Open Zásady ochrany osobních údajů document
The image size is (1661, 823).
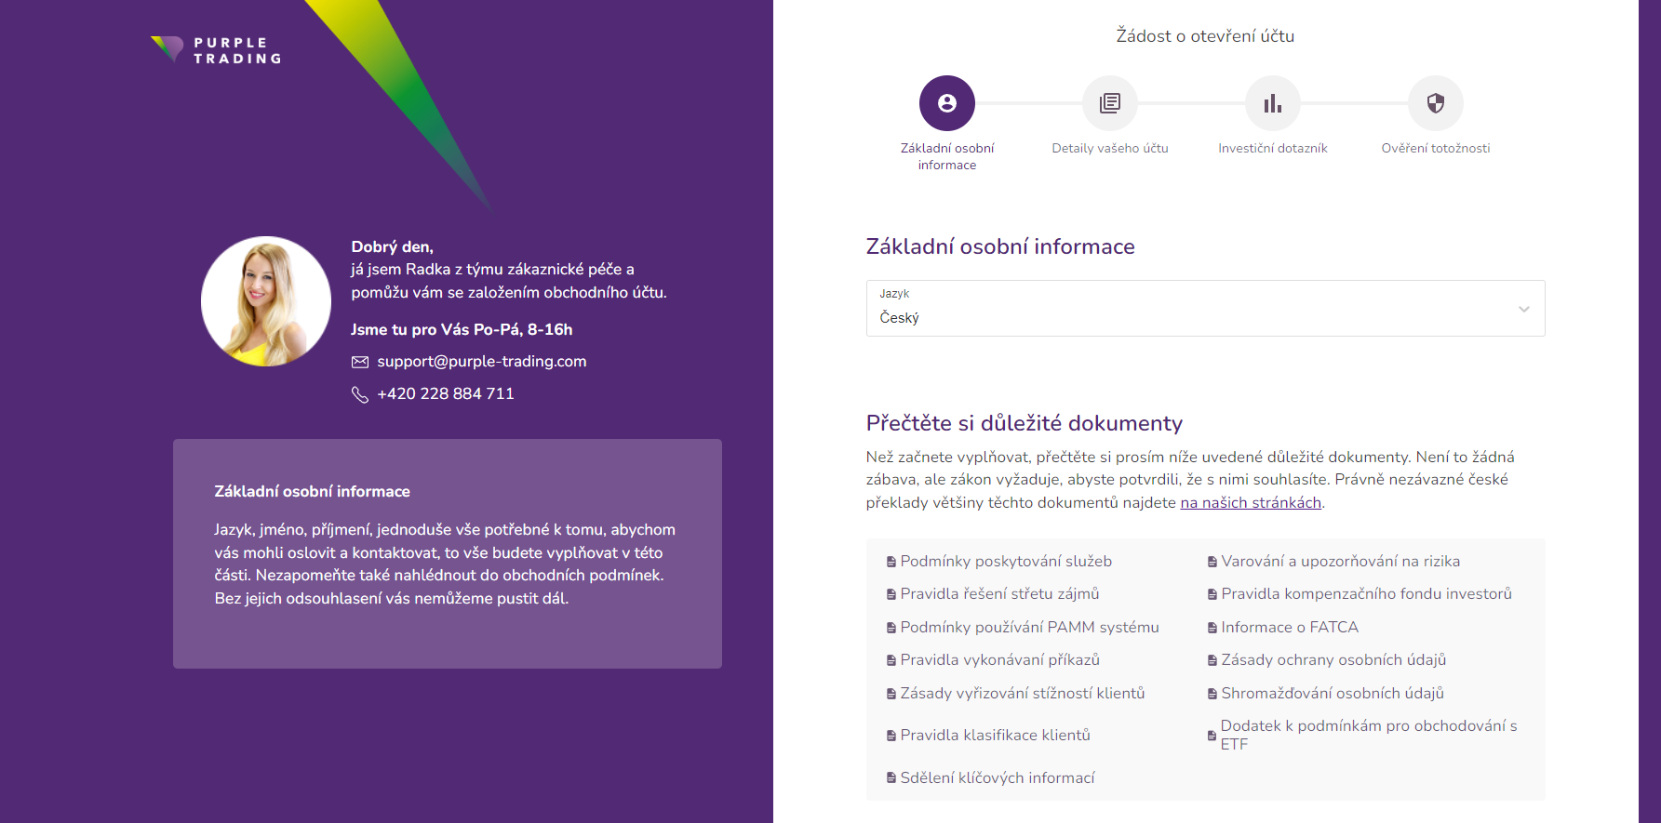point(1333,660)
